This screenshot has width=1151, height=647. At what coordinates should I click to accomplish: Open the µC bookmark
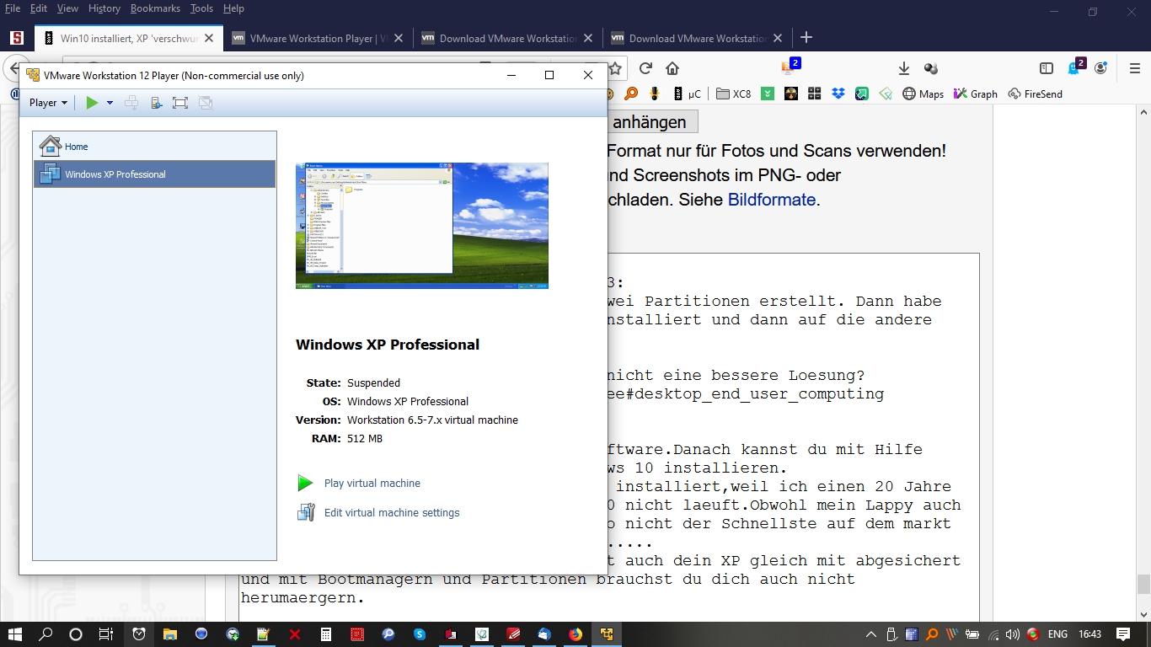[687, 94]
